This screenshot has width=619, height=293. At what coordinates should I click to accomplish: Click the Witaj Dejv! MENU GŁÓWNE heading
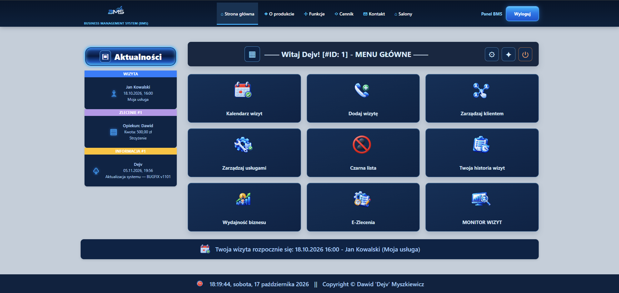coord(346,54)
